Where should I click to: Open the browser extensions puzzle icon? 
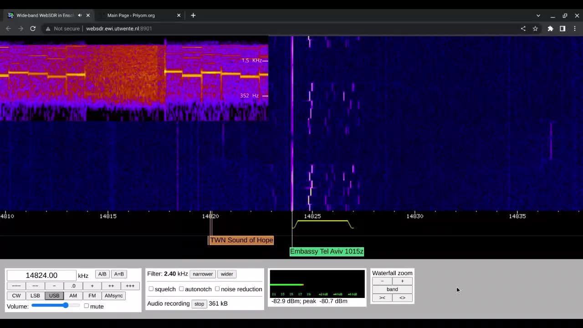550,28
